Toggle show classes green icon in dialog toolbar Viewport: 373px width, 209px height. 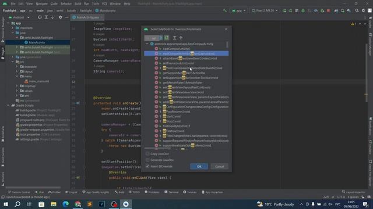[x=167, y=38]
